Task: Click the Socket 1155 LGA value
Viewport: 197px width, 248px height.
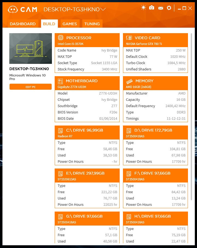Action: click(x=104, y=63)
